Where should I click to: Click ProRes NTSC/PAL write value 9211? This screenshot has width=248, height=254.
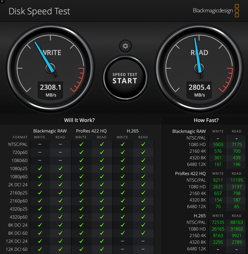click(218, 180)
